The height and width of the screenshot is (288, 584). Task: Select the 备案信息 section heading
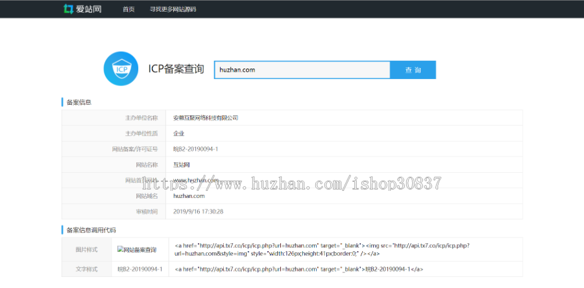tap(79, 102)
